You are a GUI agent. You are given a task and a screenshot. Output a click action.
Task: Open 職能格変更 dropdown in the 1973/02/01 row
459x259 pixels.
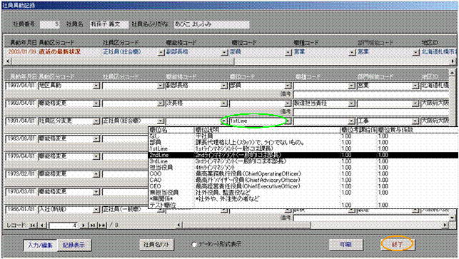(96, 174)
